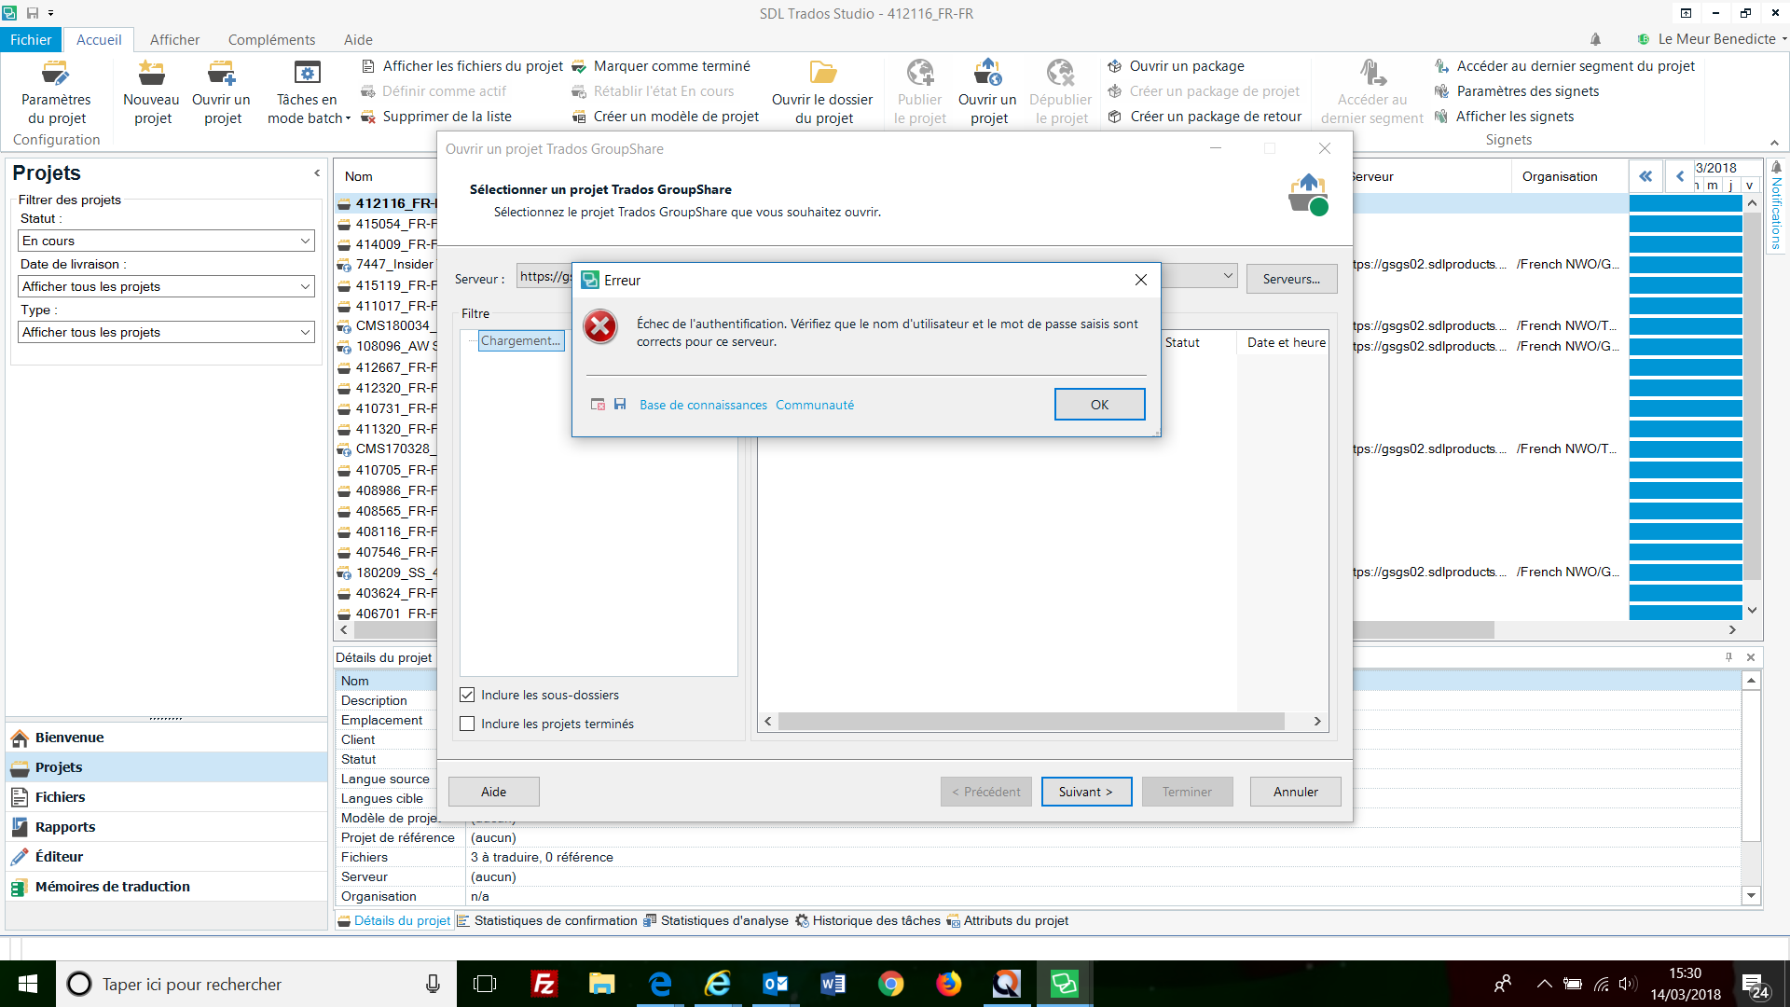Click Créer un modèle de projet

click(x=666, y=117)
